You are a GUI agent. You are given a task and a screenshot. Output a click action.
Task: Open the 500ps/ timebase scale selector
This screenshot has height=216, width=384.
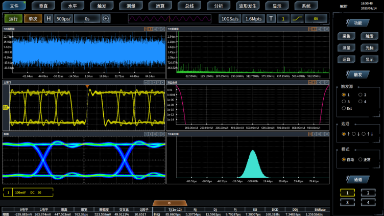click(64, 19)
